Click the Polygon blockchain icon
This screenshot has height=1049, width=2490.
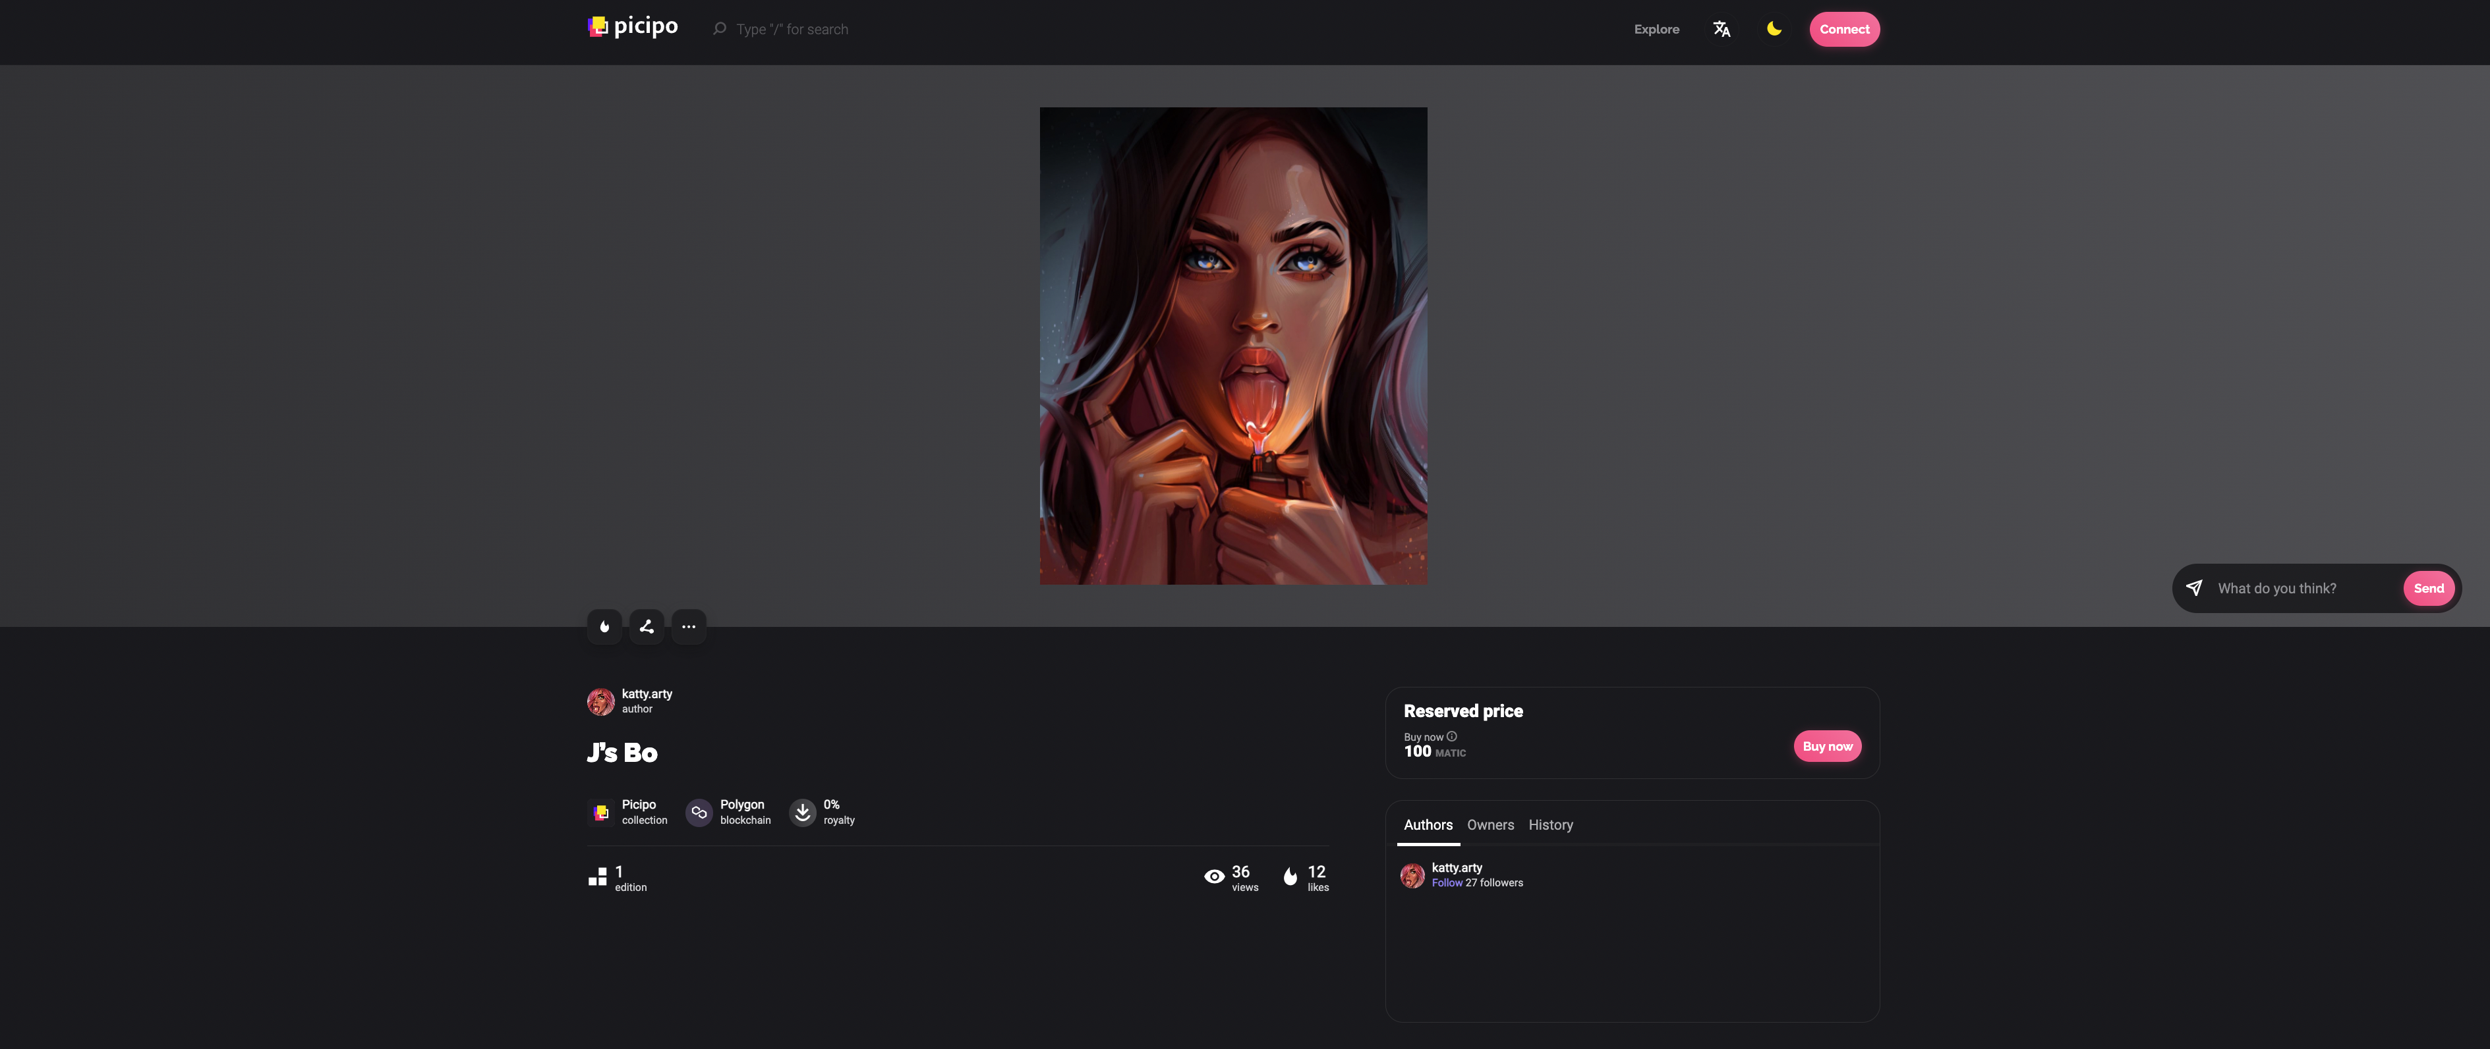pos(699,813)
